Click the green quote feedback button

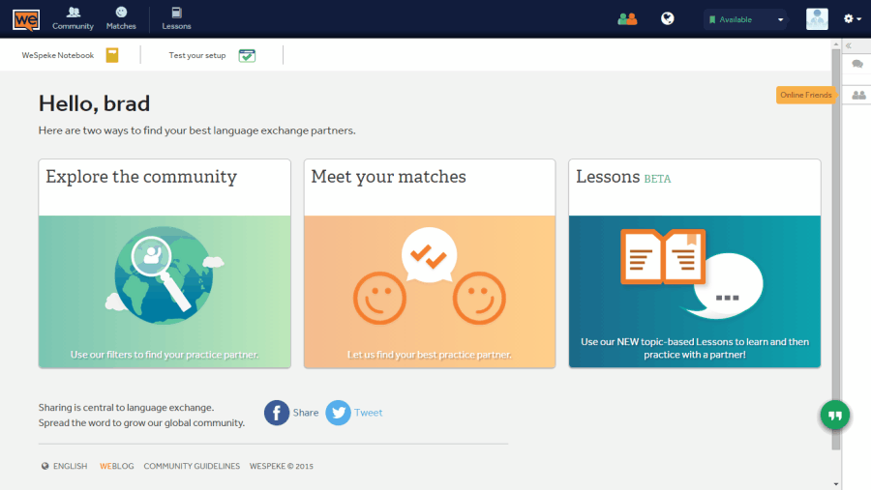point(835,415)
